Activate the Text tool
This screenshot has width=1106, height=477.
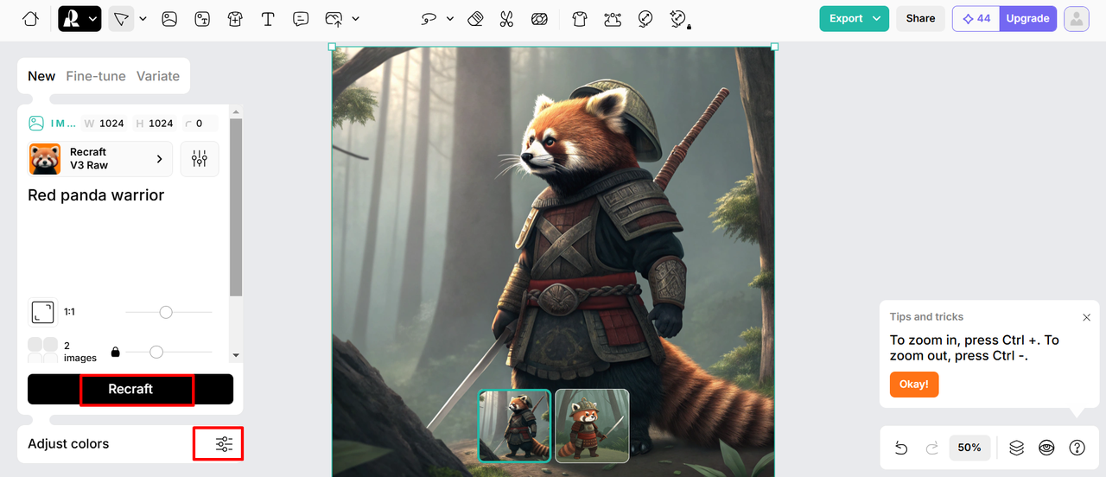click(268, 18)
